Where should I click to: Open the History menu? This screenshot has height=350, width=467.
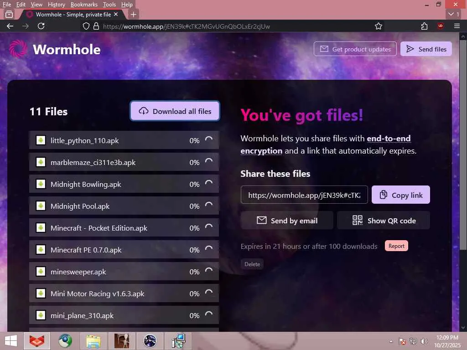[x=56, y=5]
